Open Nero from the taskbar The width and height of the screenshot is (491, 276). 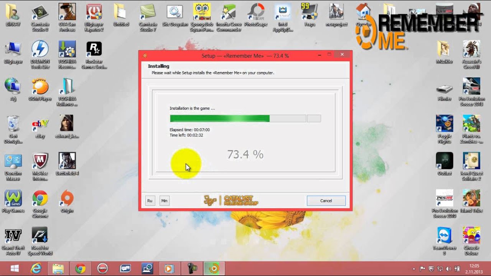pyautogui.click(x=102, y=268)
